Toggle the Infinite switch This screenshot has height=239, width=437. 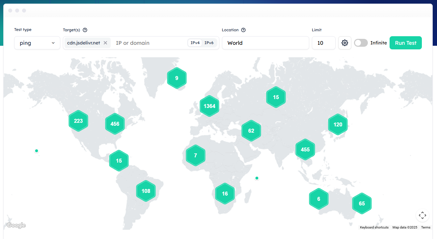click(x=361, y=43)
